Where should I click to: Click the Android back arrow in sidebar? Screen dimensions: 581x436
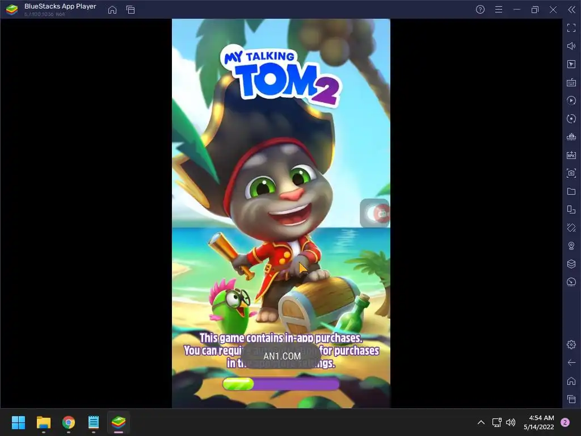pos(571,363)
